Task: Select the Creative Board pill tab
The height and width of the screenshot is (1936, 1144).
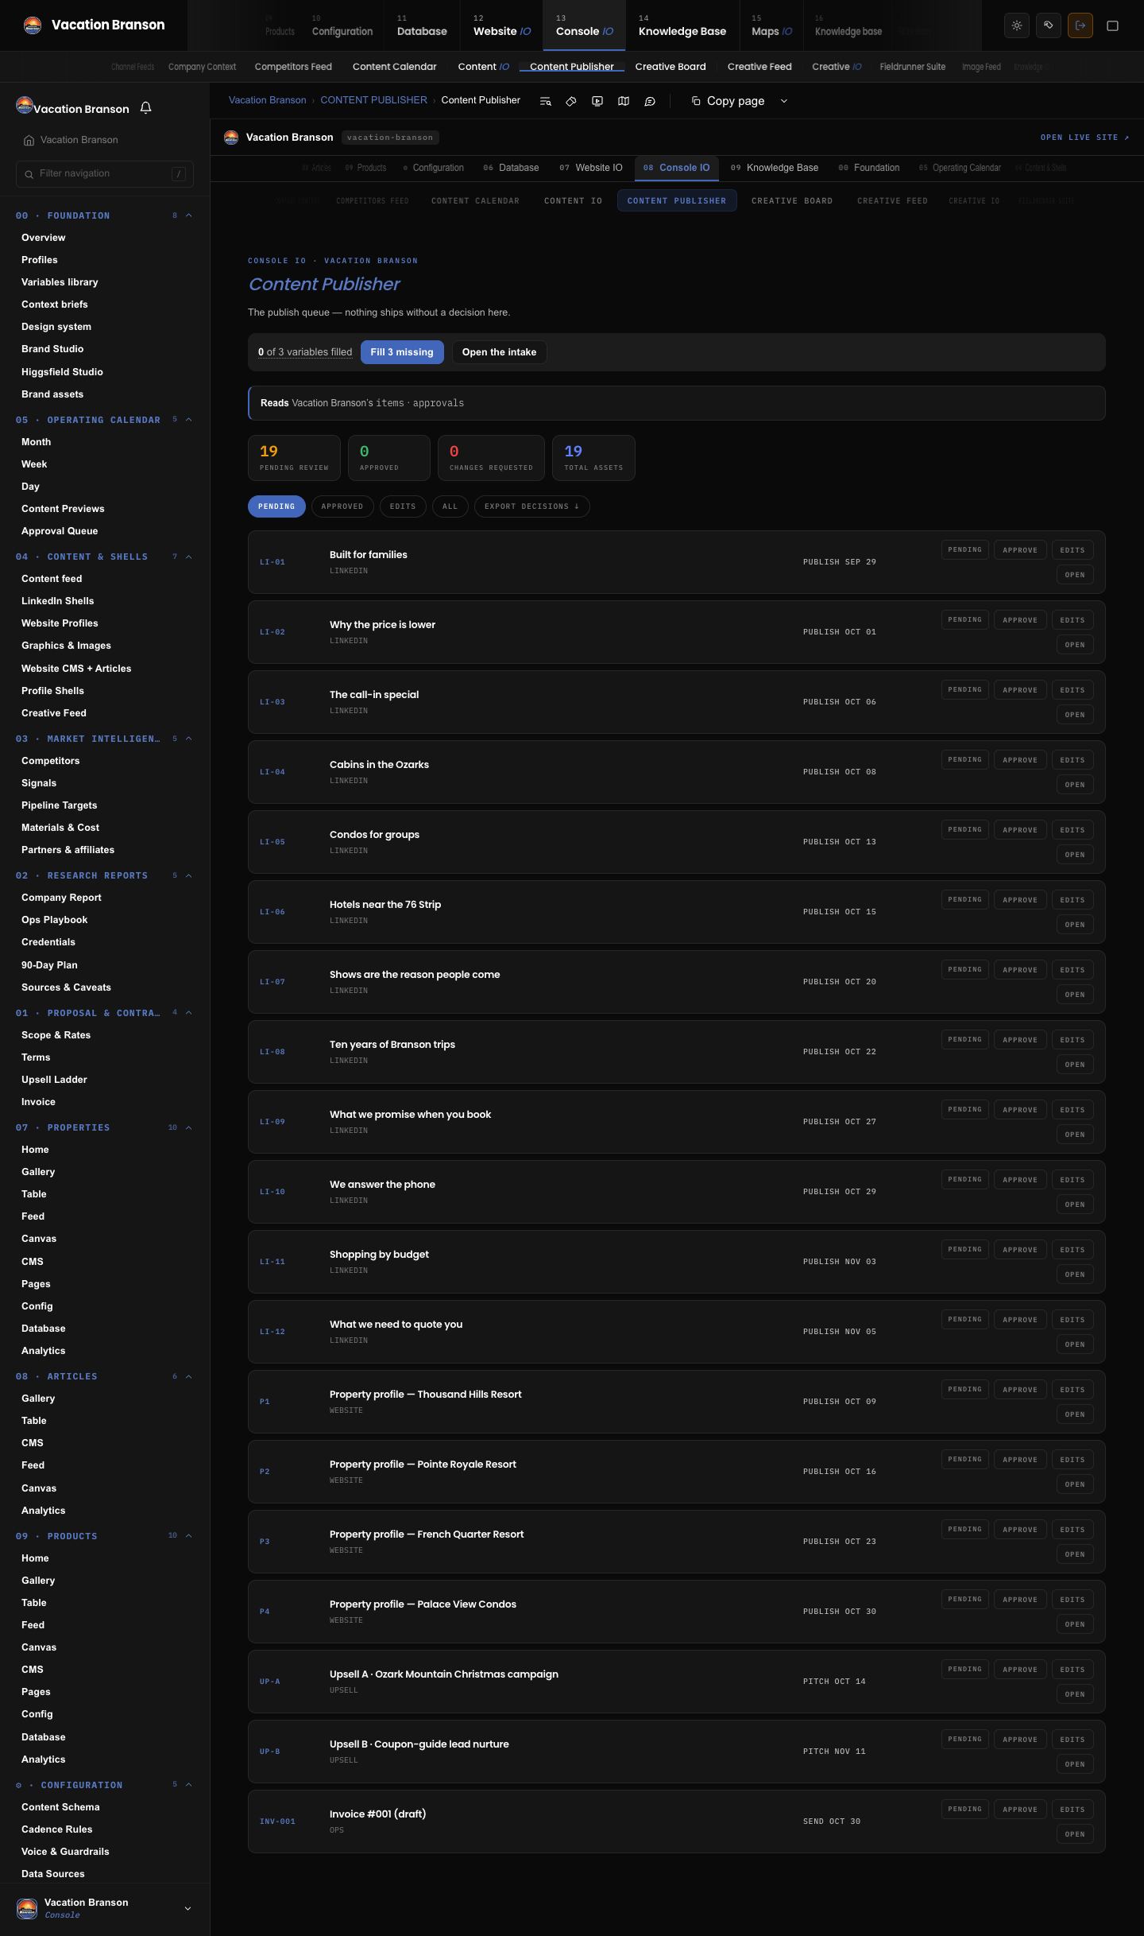Action: 792,201
